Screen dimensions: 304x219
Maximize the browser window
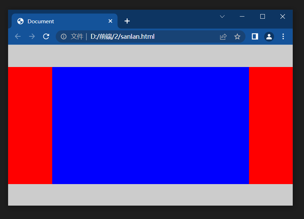[262, 17]
